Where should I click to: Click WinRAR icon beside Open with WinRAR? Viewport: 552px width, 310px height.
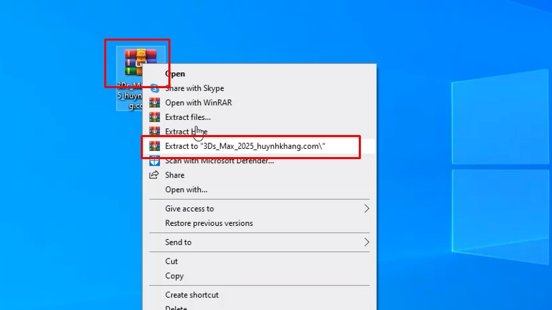tap(155, 103)
